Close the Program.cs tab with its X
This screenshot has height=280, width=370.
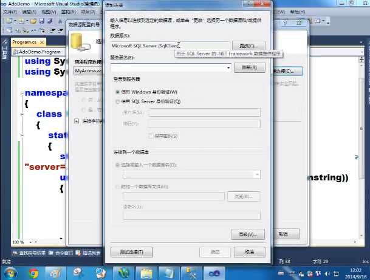pyautogui.click(x=42, y=43)
